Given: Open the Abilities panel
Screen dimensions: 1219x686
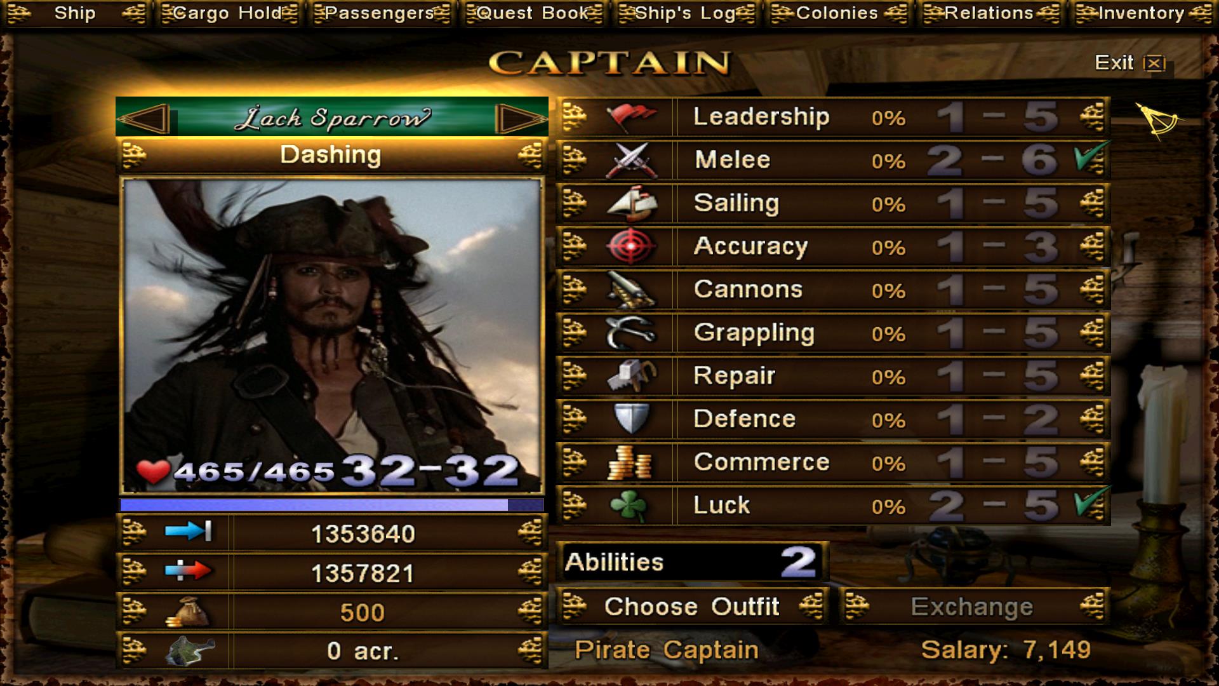Looking at the screenshot, I should pos(693,562).
